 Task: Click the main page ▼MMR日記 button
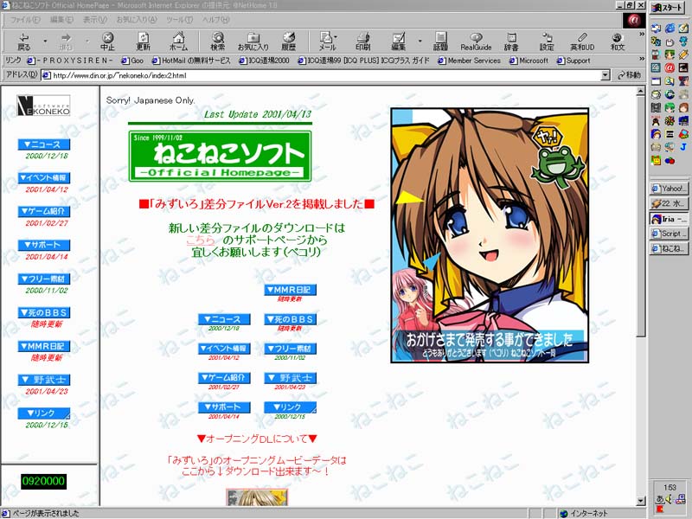click(290, 290)
